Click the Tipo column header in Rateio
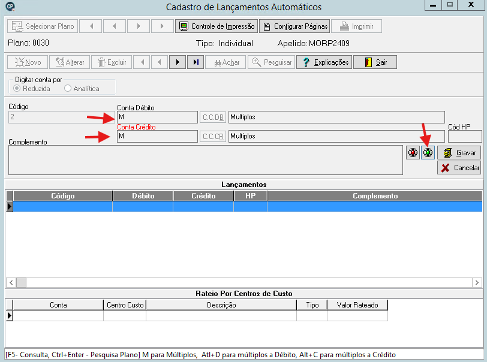This screenshot has width=487, height=362. 312,305
